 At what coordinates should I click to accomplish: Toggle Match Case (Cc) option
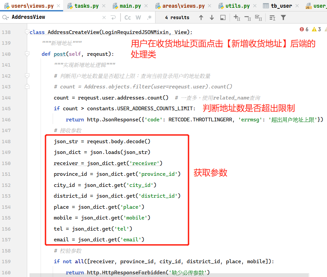click(x=128, y=17)
